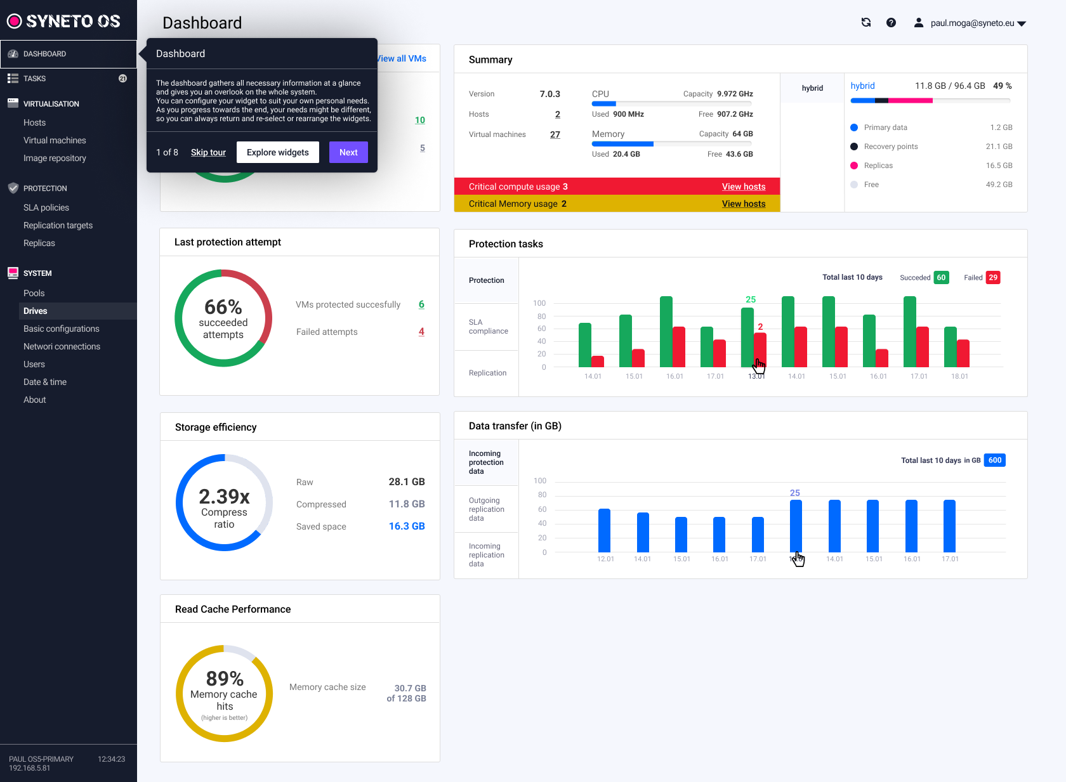The image size is (1066, 782).
Task: Click the 13.01 green bar in Protection tasks
Action: coord(747,336)
